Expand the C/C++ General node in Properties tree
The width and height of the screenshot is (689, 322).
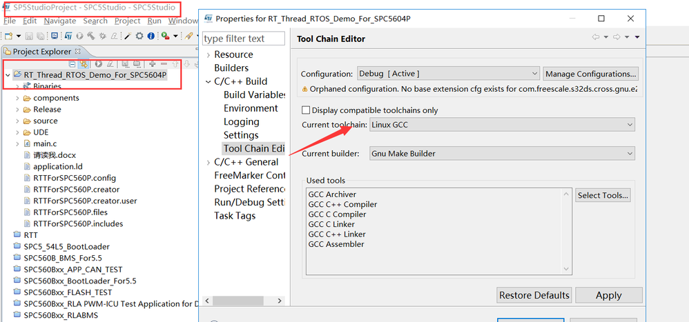pyautogui.click(x=208, y=162)
